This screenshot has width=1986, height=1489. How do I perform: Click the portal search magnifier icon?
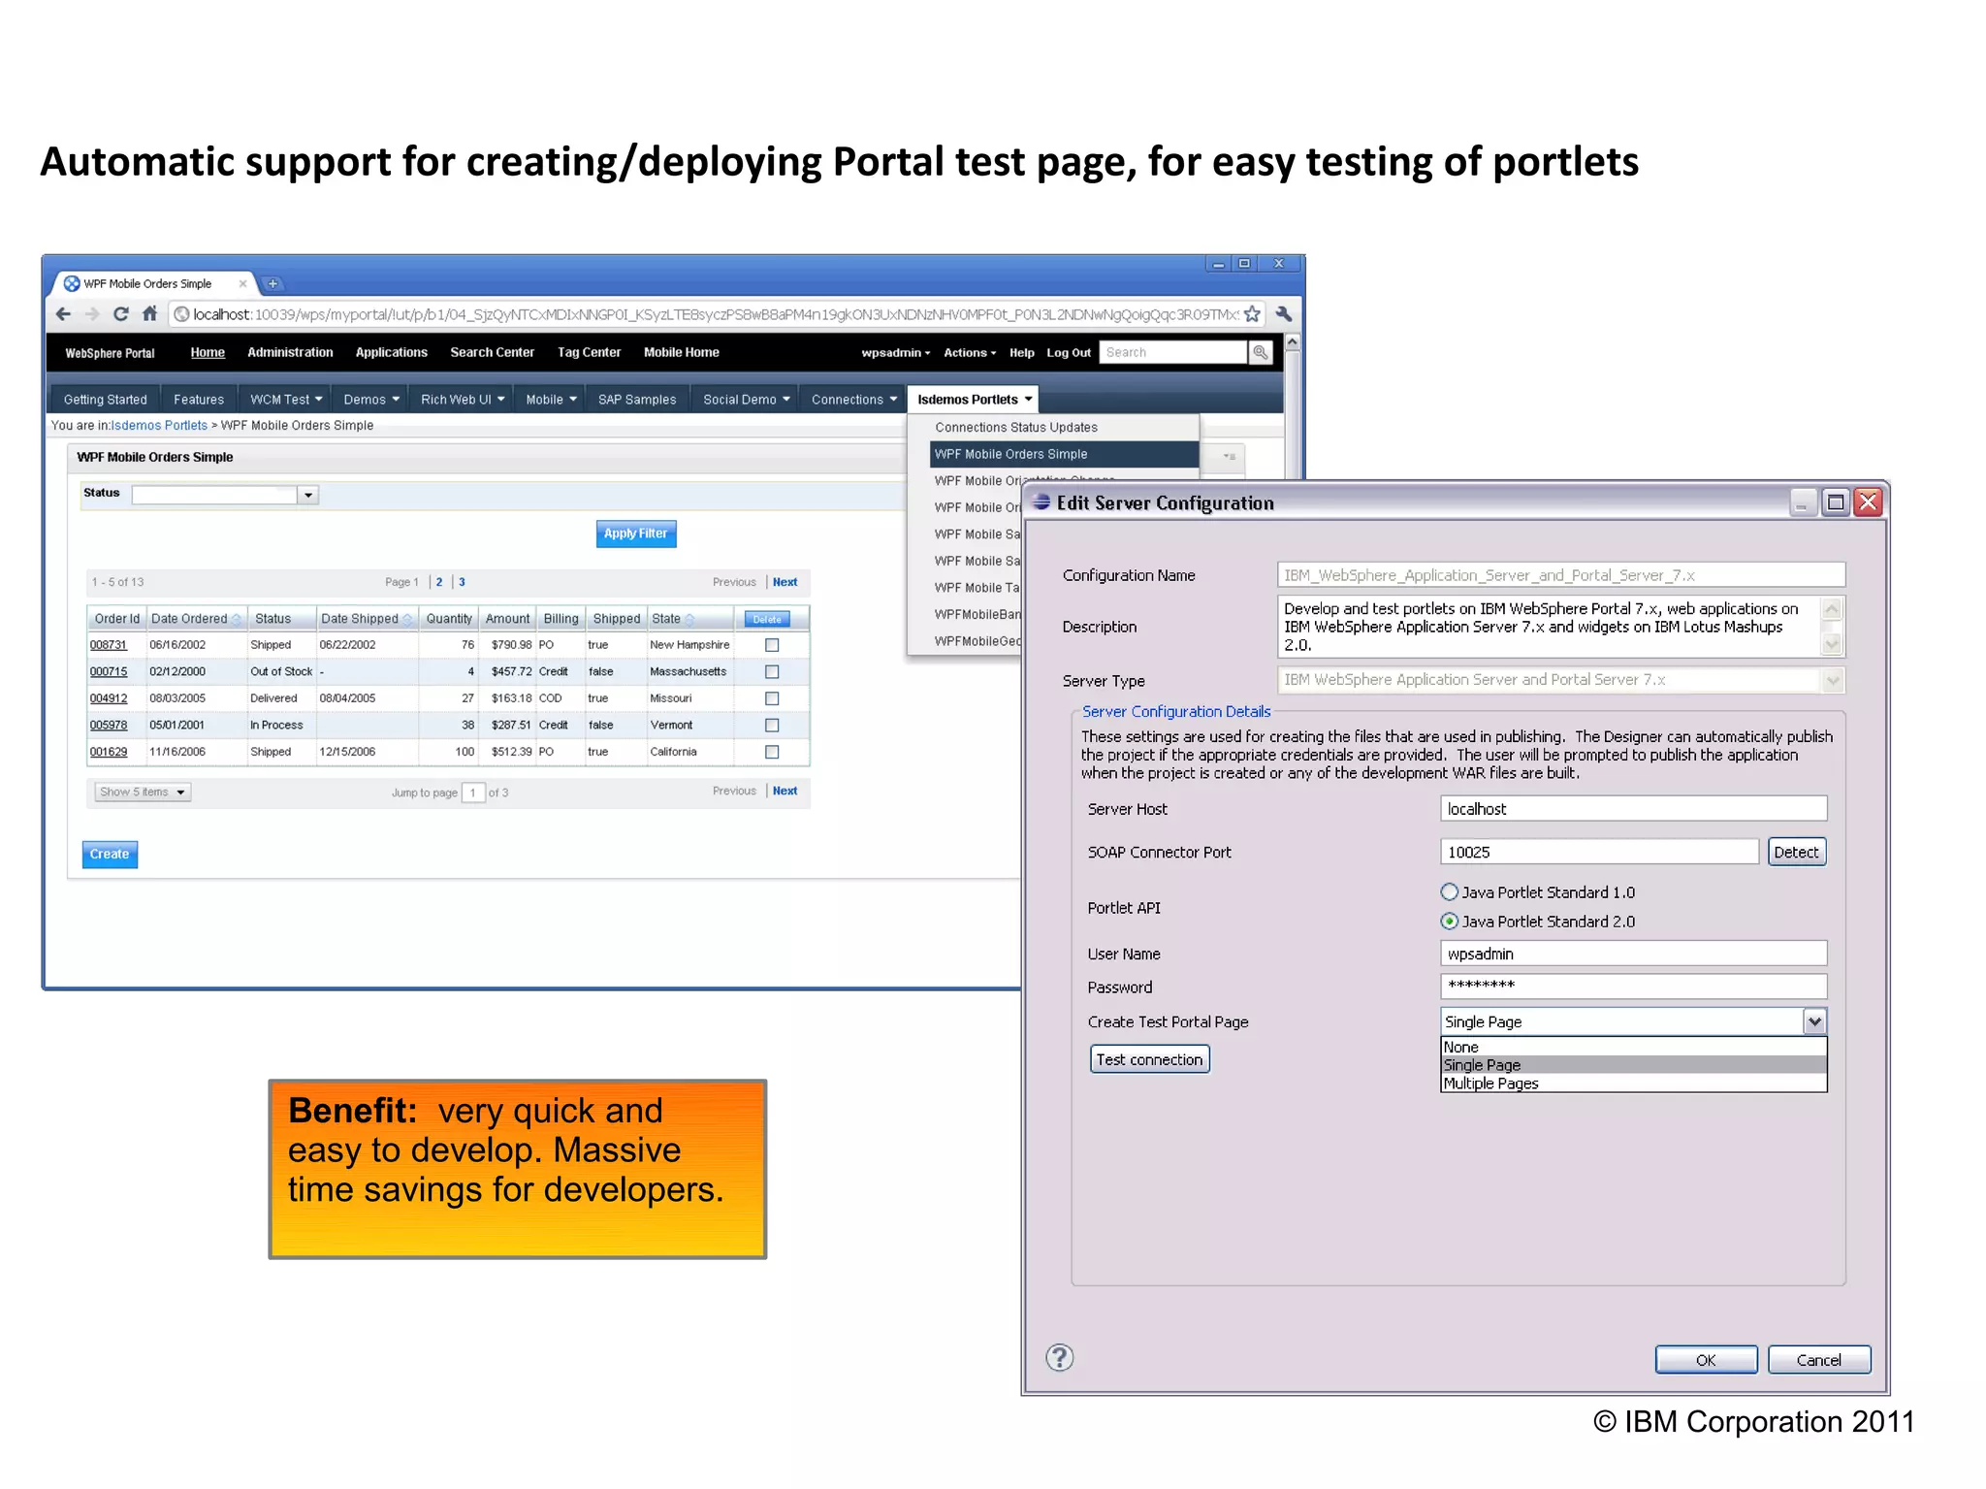1260,352
